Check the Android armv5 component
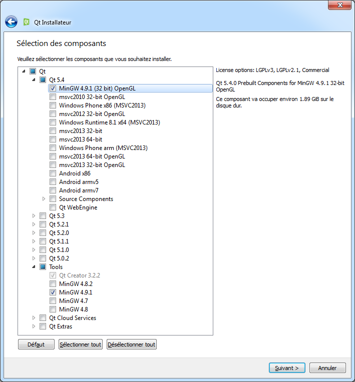The image size is (355, 382). click(x=53, y=182)
